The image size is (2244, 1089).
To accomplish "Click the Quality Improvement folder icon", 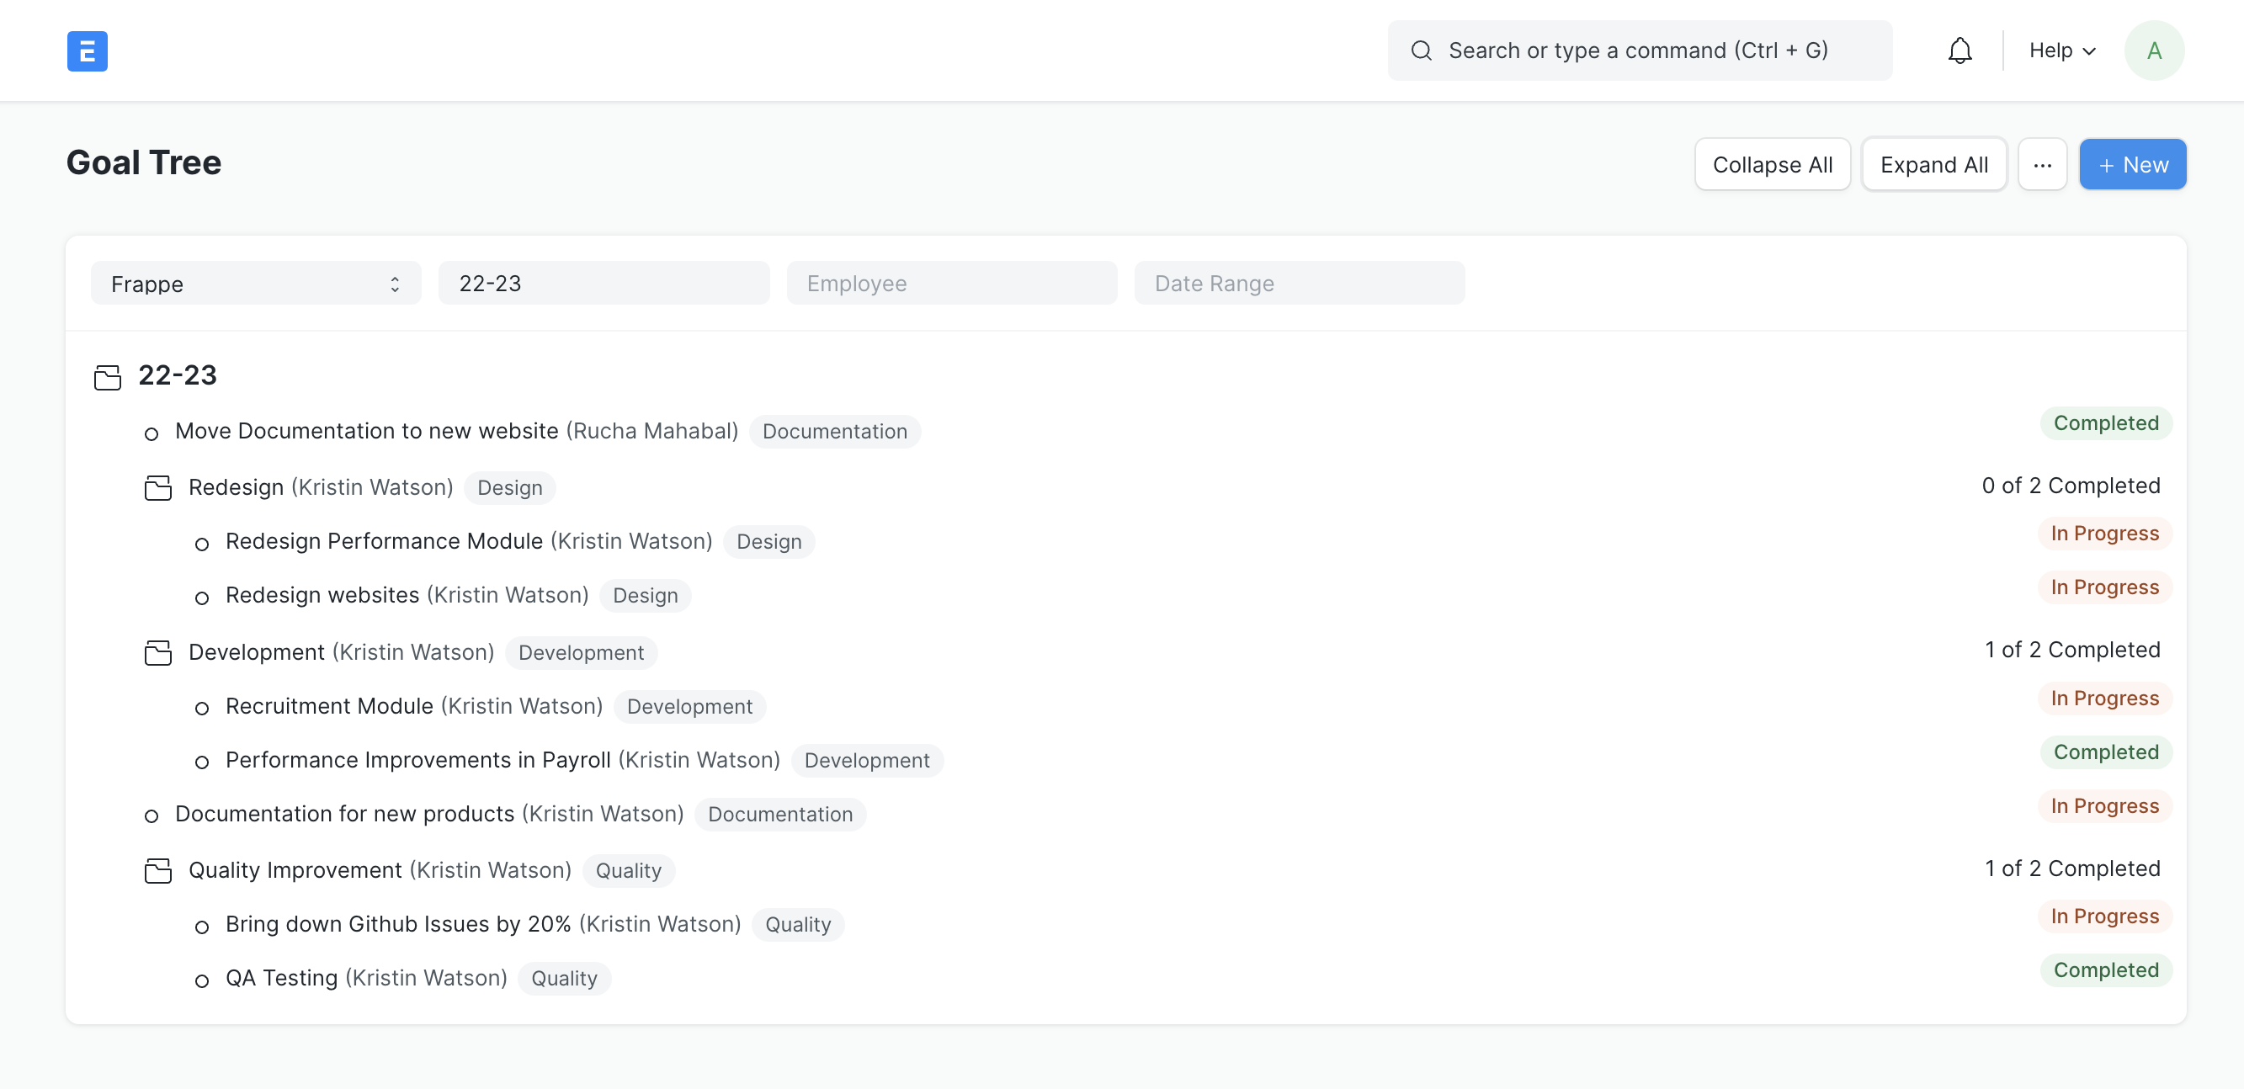I will point(157,870).
